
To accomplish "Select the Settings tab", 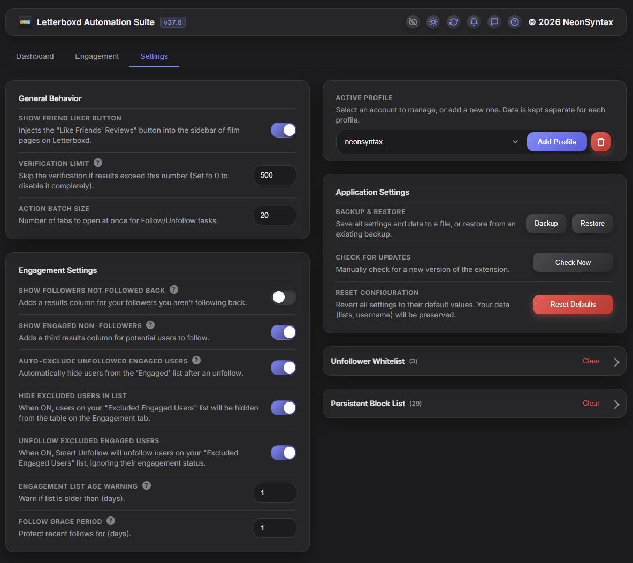I will point(154,56).
